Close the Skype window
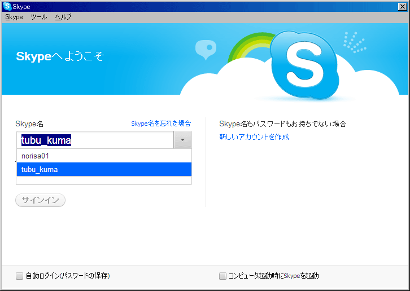The image size is (410, 291). (403, 7)
